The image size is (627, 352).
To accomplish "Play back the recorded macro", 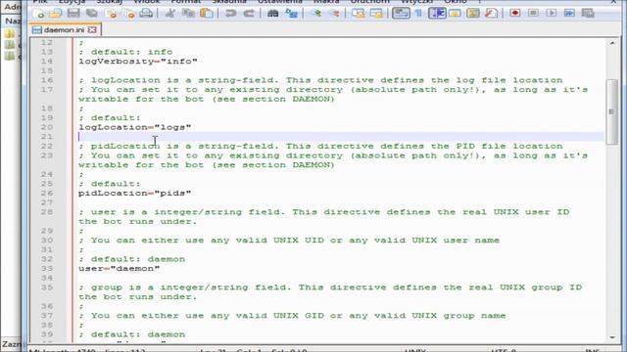I will (551, 13).
